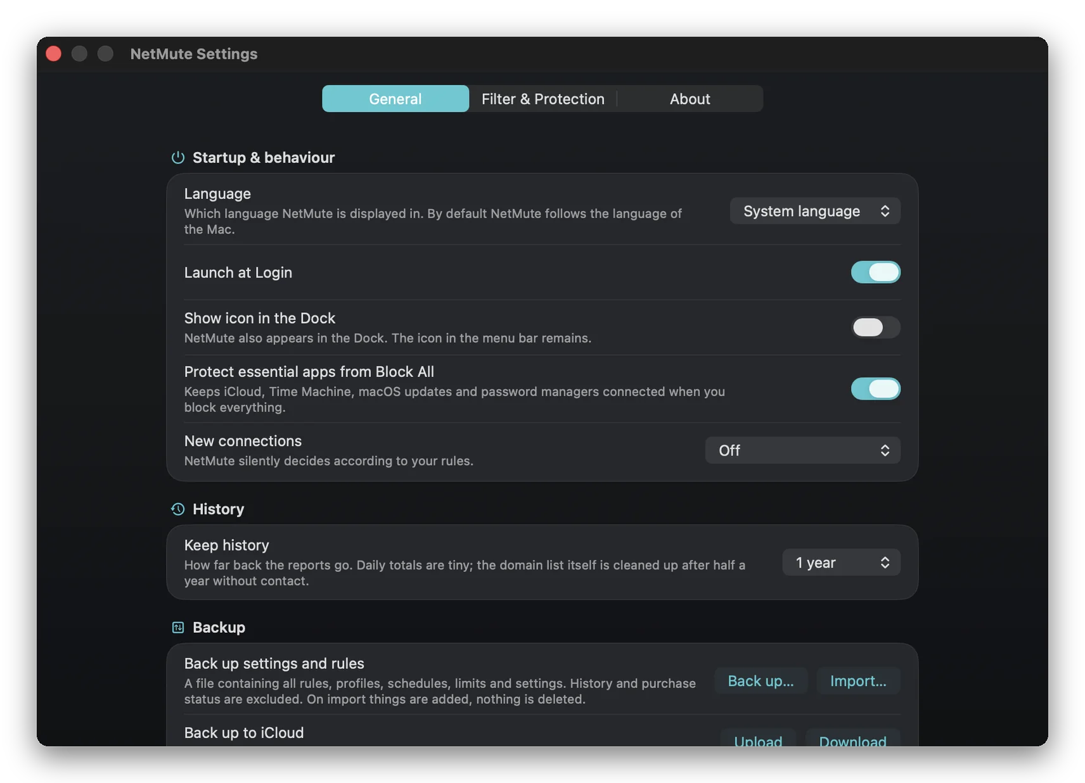Toggle Launch at Login switch
The width and height of the screenshot is (1085, 783).
(875, 272)
